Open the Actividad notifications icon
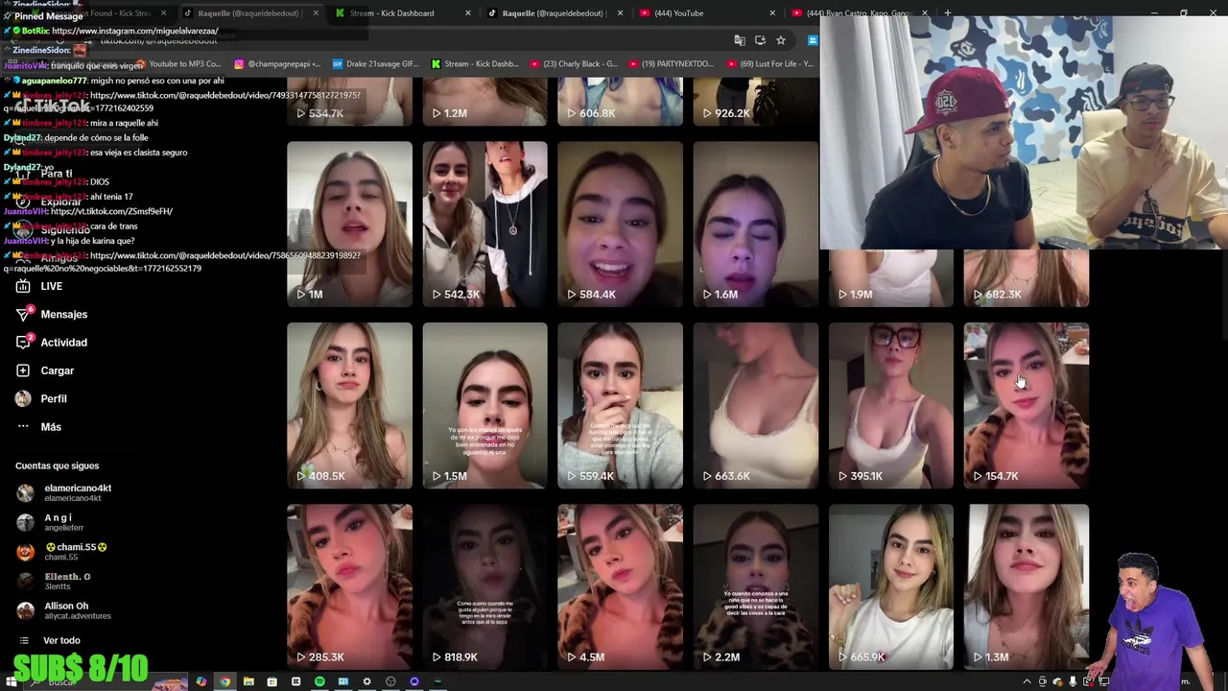 point(23,342)
